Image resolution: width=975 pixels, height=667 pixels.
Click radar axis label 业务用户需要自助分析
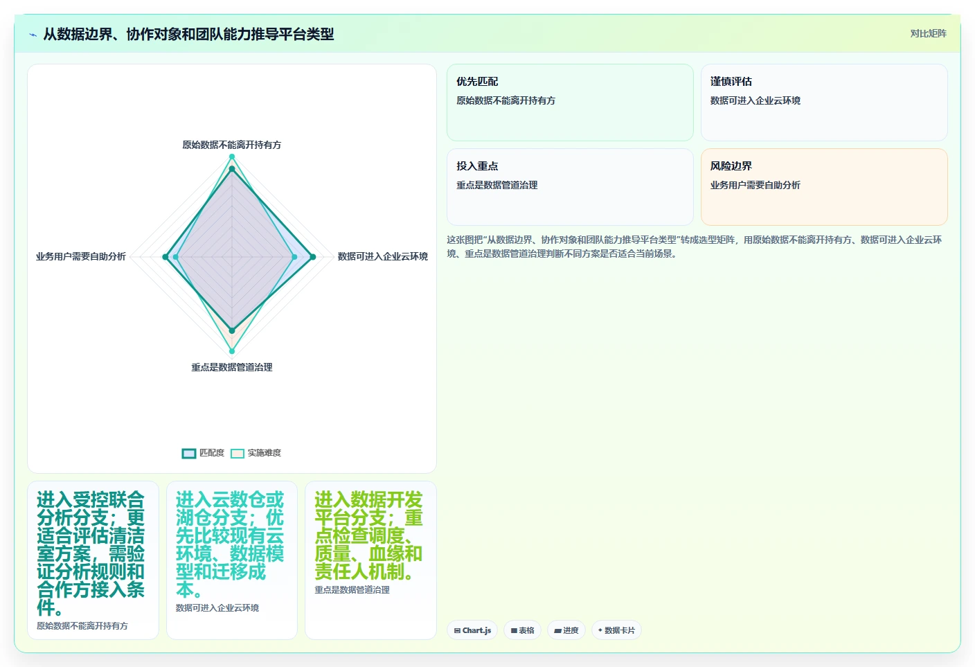pyautogui.click(x=81, y=256)
